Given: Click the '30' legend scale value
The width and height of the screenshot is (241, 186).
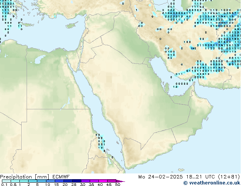Looking at the screenshot, I should click(x=82, y=184).
